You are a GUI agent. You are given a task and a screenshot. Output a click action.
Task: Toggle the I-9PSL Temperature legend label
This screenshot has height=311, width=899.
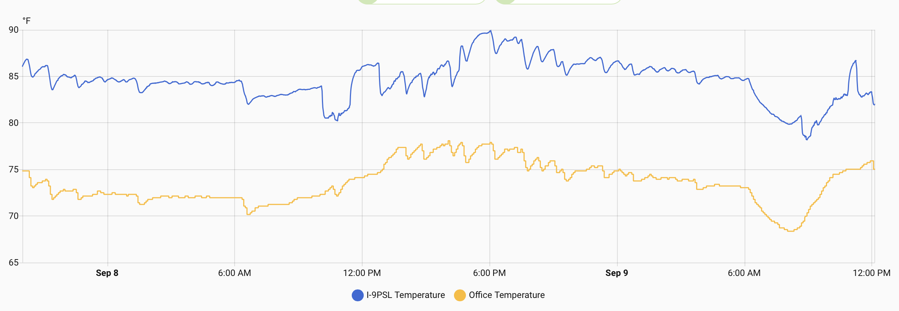click(405, 295)
